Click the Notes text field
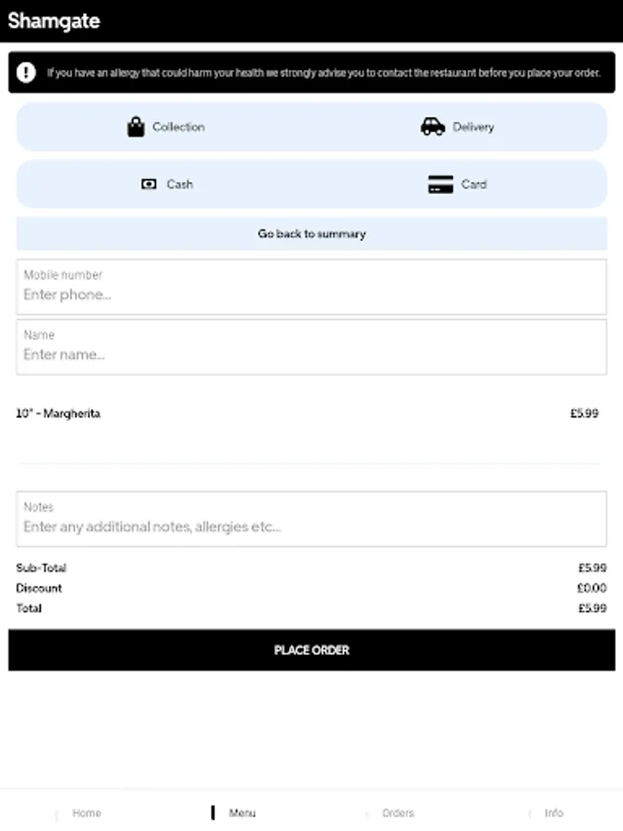Image resolution: width=623 pixels, height=831 pixels. click(312, 519)
